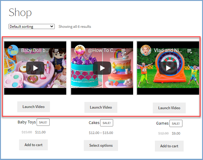This screenshot has width=203, height=160.
Task: Select options for Cakes
Action: pos(101,145)
